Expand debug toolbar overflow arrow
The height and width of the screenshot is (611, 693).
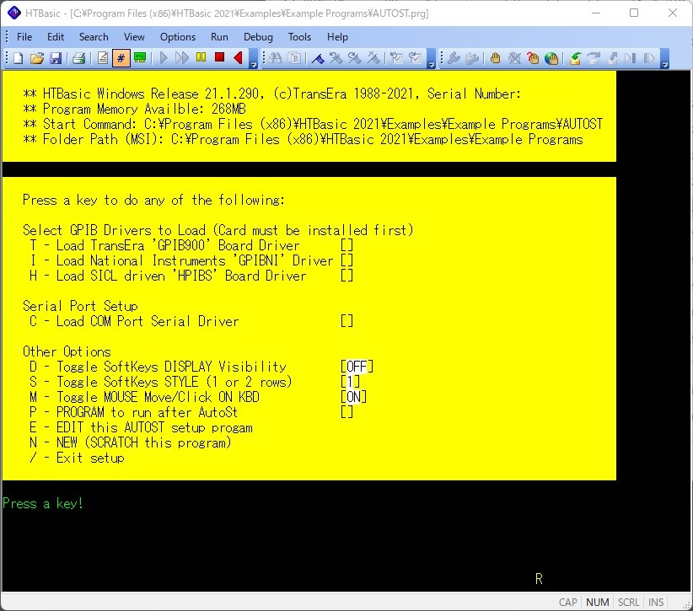tap(664, 59)
